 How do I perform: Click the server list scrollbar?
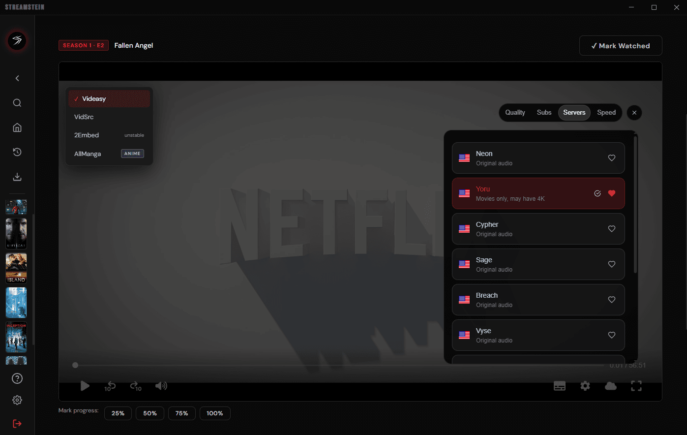[x=635, y=204]
